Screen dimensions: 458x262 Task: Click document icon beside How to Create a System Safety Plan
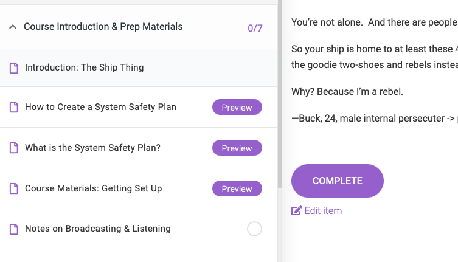tap(14, 107)
